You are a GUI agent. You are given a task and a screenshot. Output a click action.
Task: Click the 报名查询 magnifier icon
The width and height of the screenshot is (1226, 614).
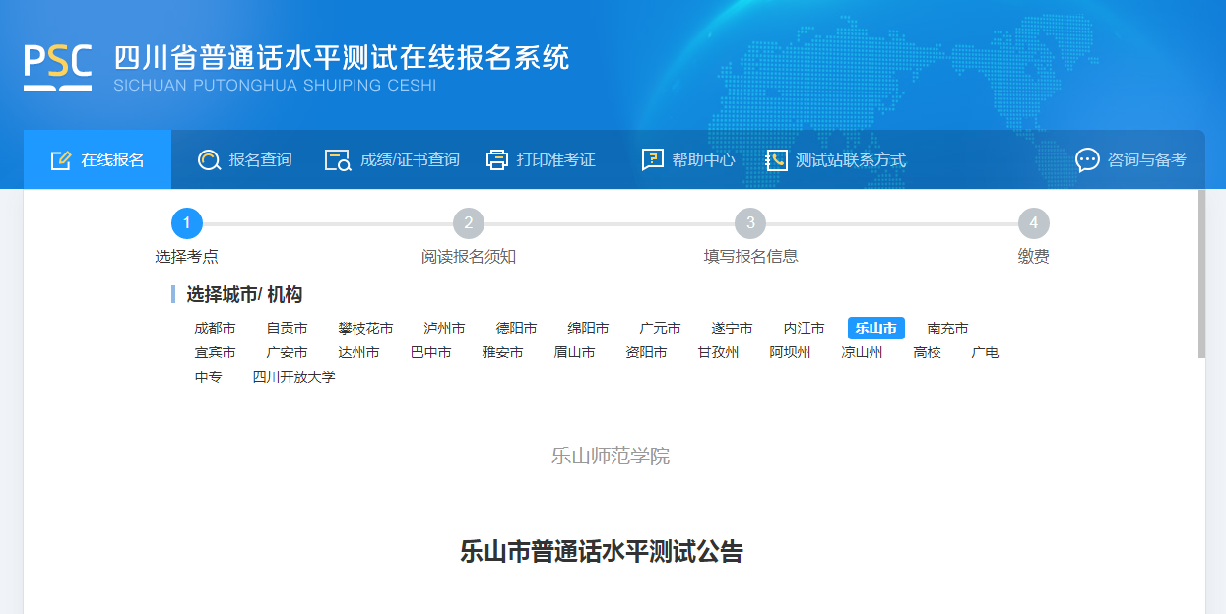[x=209, y=160]
